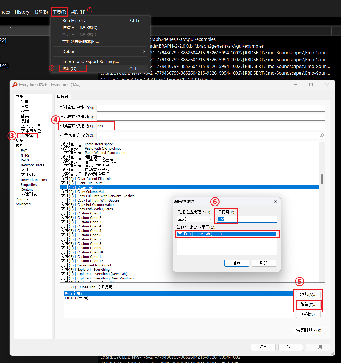This screenshot has width=341, height=363.
Task: Select 排除列表 in the options tree
Action: pos(29,194)
